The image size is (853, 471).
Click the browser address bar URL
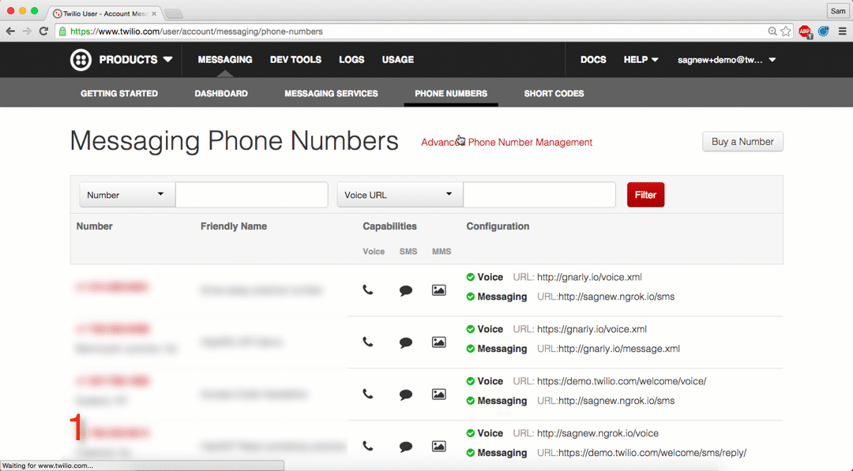pos(197,32)
